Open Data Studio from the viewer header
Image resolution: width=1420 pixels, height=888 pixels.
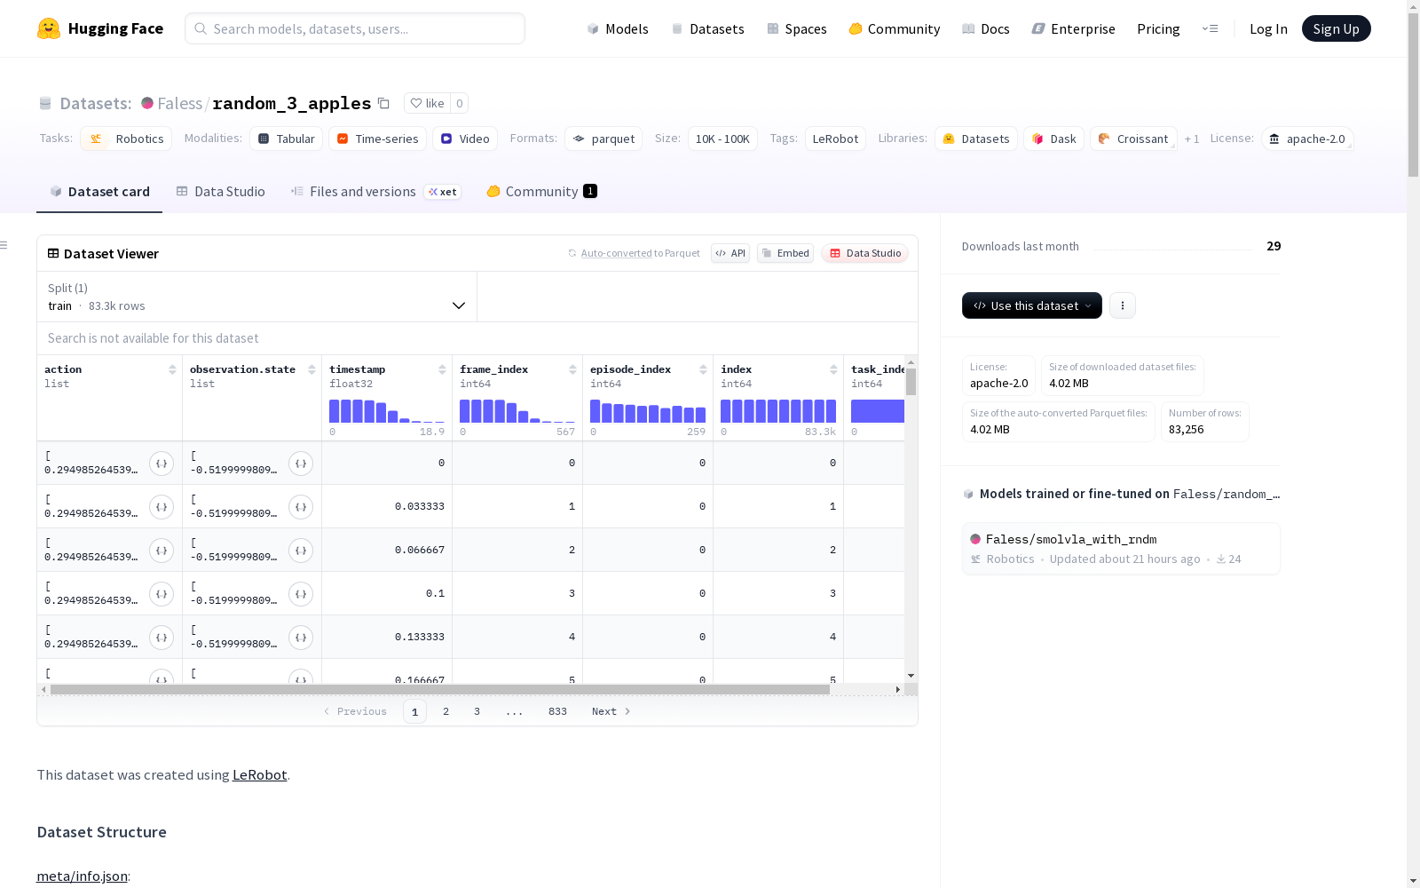coord(865,253)
